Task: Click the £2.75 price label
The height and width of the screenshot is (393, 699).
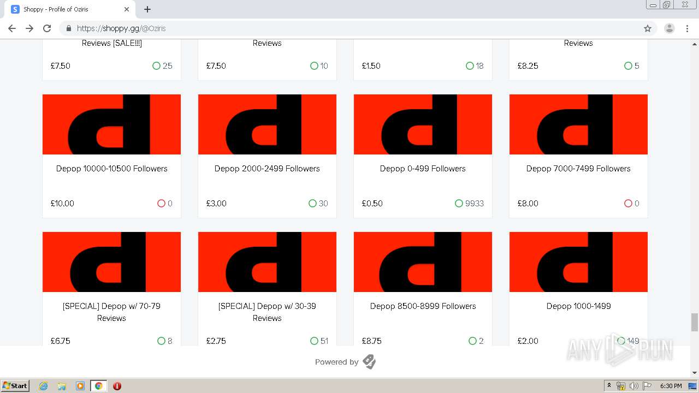Action: point(216,341)
